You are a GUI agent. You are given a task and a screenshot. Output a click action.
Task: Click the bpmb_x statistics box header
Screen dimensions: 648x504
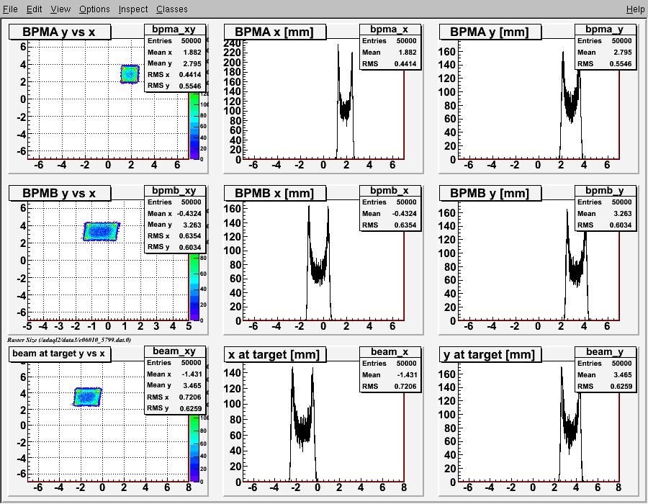(x=390, y=191)
